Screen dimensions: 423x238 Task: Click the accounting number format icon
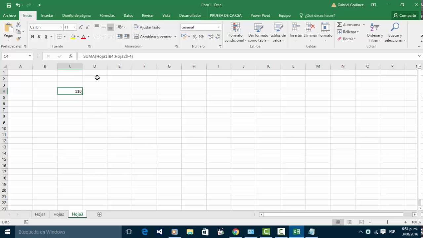(184, 37)
